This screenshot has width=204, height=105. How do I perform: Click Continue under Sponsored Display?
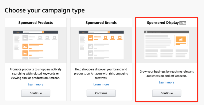(166, 93)
